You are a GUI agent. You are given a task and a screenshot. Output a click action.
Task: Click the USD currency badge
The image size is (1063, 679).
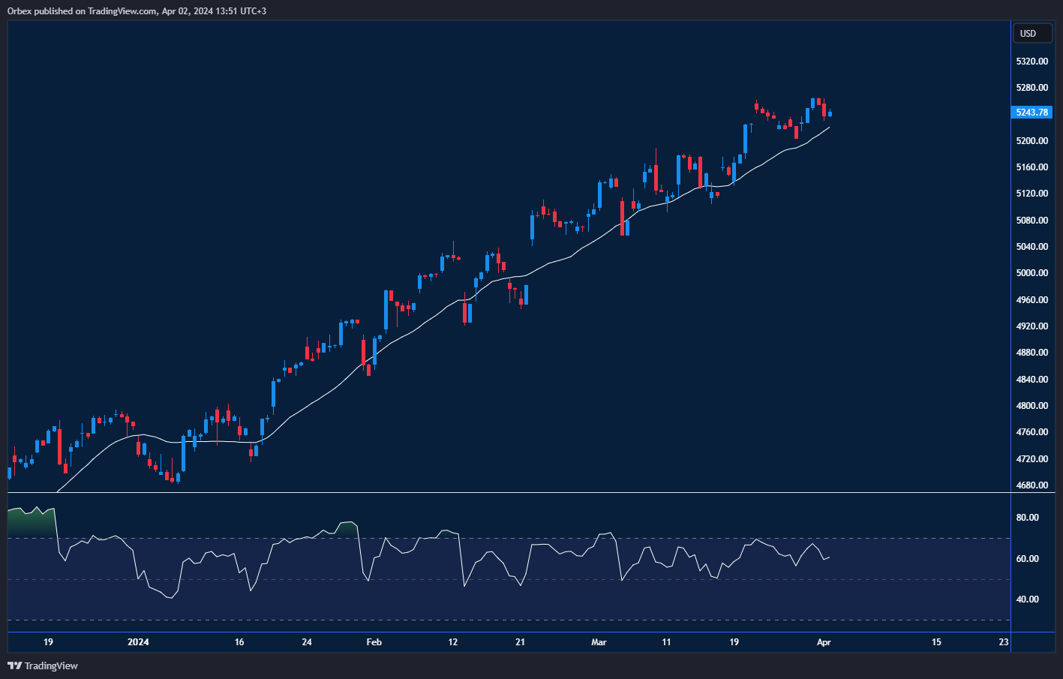coord(1032,33)
